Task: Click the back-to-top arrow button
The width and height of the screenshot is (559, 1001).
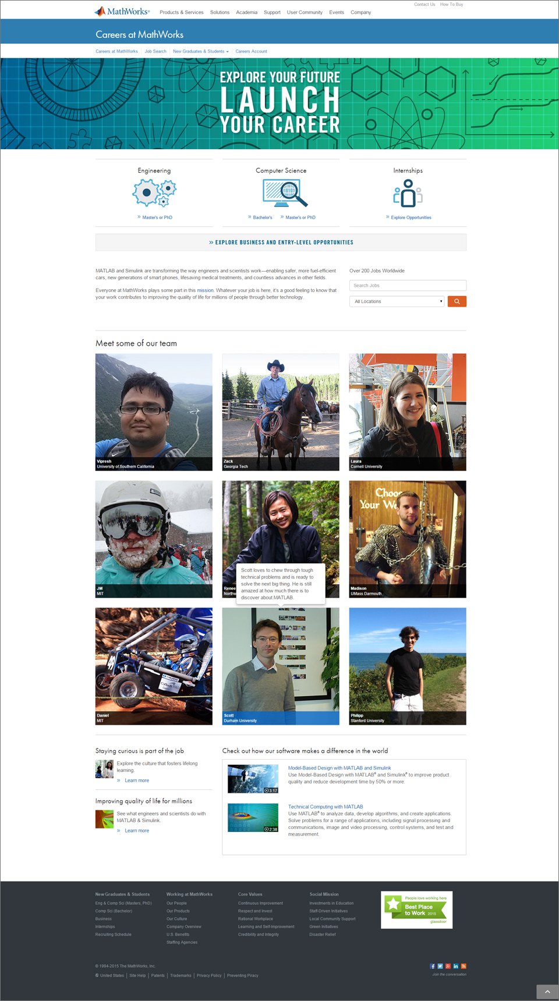Action: (547, 992)
